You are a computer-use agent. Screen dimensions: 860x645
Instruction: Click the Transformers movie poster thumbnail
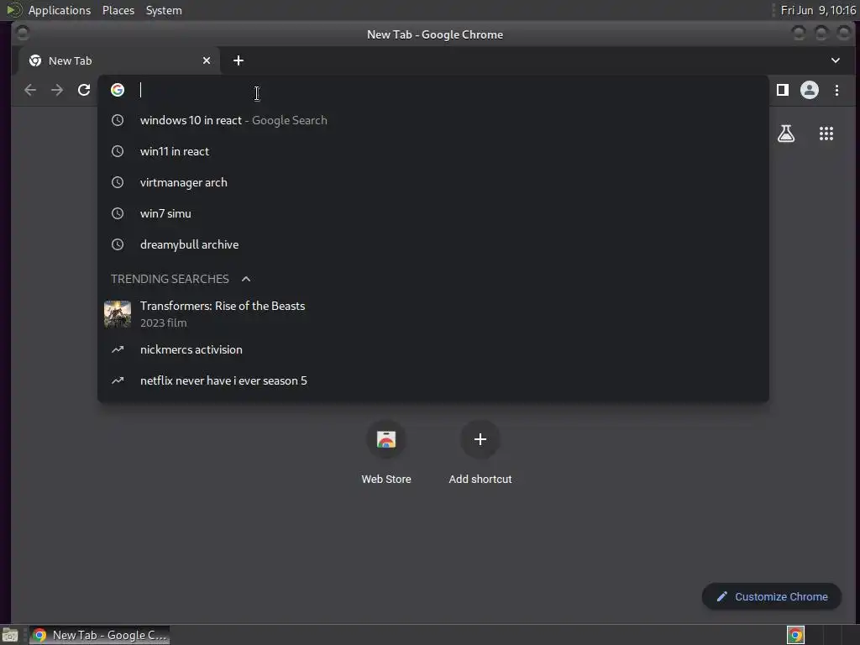point(118,314)
